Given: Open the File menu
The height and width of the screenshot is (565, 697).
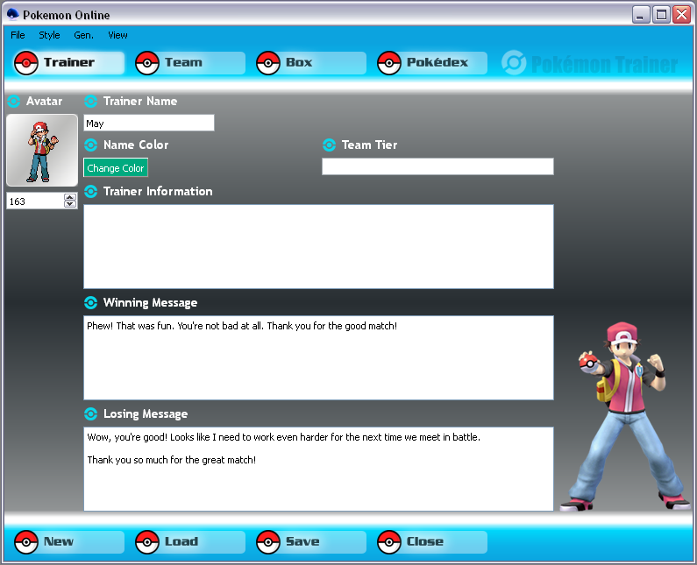Looking at the screenshot, I should coord(18,35).
